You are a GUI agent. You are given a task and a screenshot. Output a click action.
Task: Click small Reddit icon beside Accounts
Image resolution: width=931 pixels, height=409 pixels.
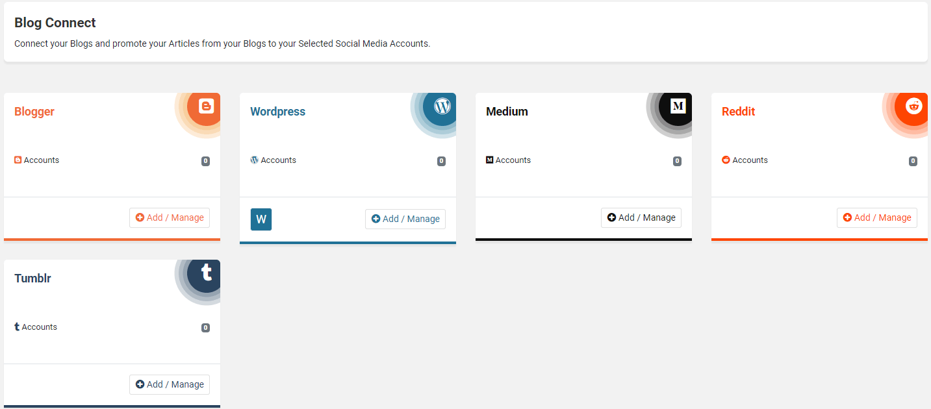726,160
